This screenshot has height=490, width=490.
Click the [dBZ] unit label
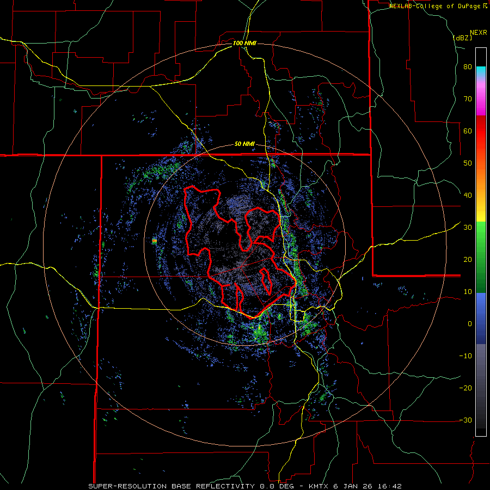[462, 38]
